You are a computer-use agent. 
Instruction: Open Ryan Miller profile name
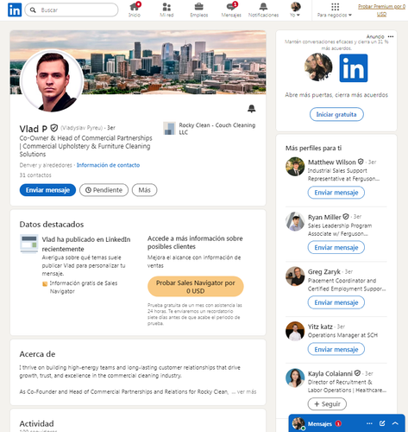pyautogui.click(x=324, y=217)
